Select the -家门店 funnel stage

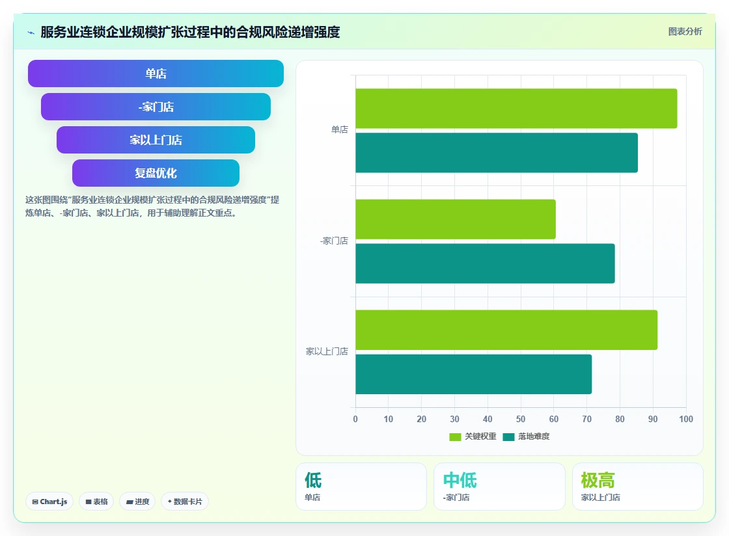(156, 107)
